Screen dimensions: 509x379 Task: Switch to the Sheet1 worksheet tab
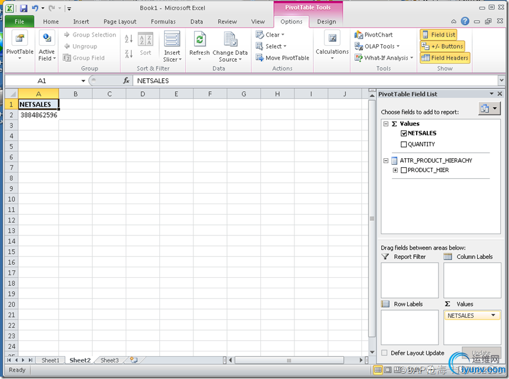click(x=51, y=360)
